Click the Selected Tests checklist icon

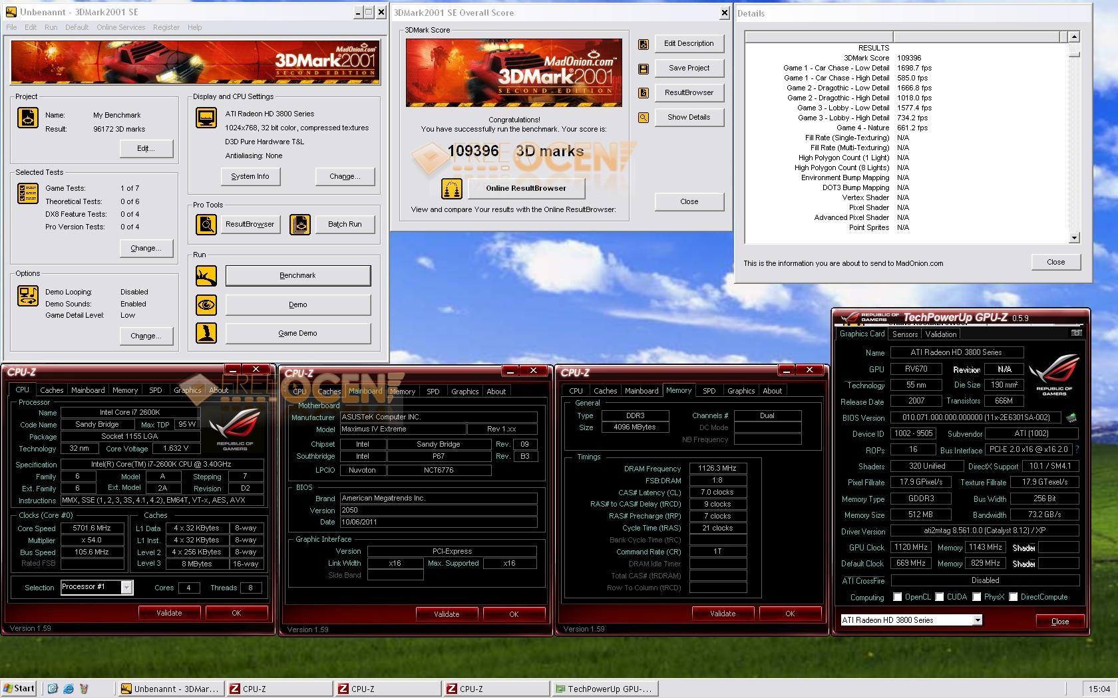coord(28,193)
